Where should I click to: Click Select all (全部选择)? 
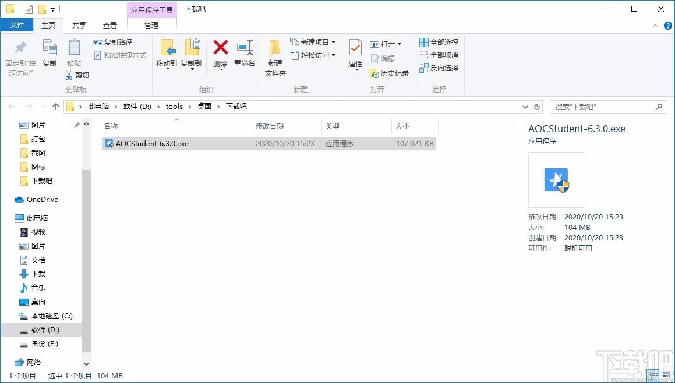pos(439,42)
